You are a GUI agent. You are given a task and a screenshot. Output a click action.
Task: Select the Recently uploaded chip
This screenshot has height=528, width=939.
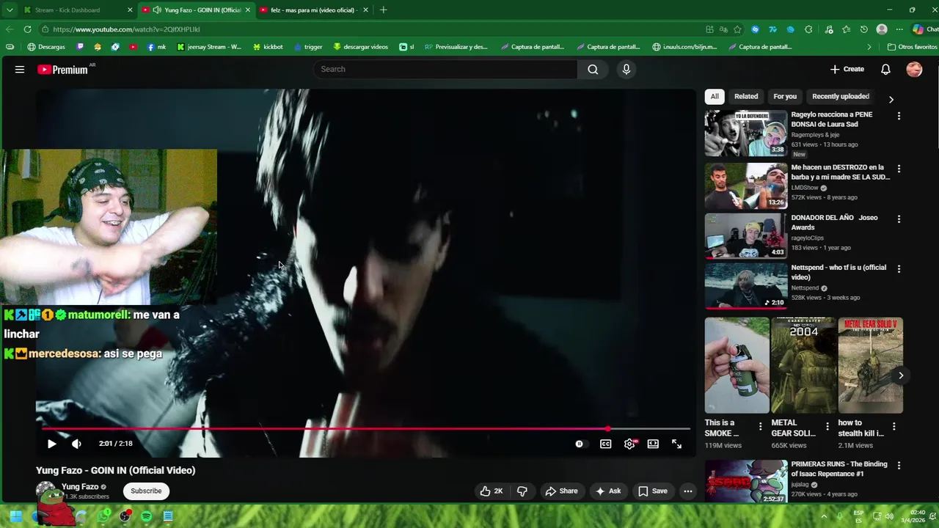[x=841, y=96]
